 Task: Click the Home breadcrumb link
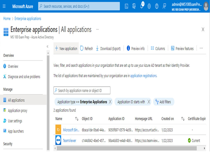[x=7, y=19]
